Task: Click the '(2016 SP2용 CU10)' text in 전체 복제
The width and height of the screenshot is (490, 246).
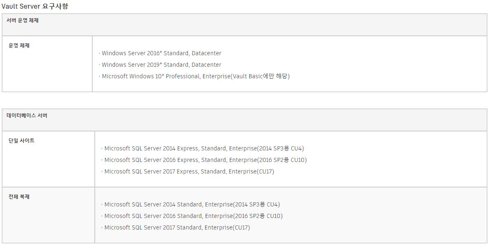Action: [x=258, y=216]
